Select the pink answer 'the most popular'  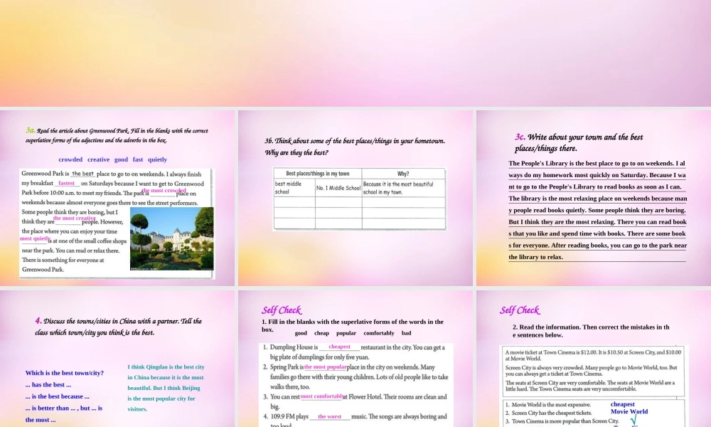point(325,367)
